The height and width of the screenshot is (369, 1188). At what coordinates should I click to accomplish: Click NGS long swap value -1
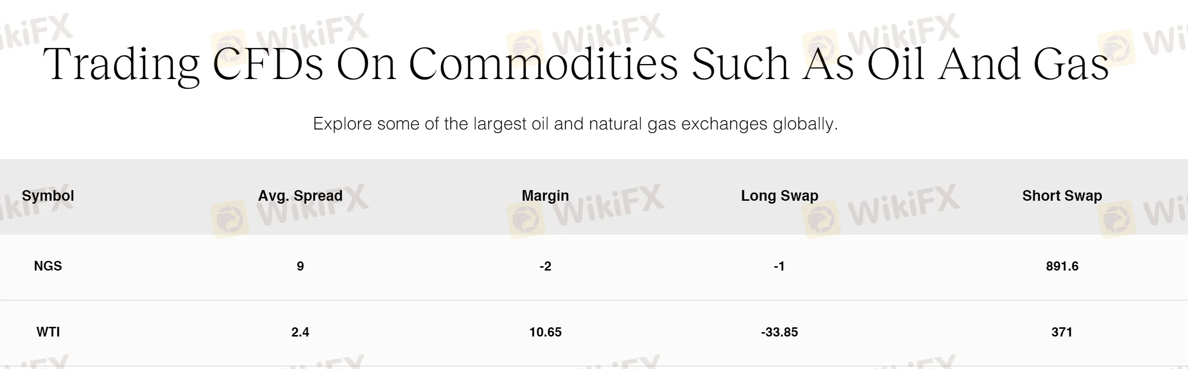779,266
